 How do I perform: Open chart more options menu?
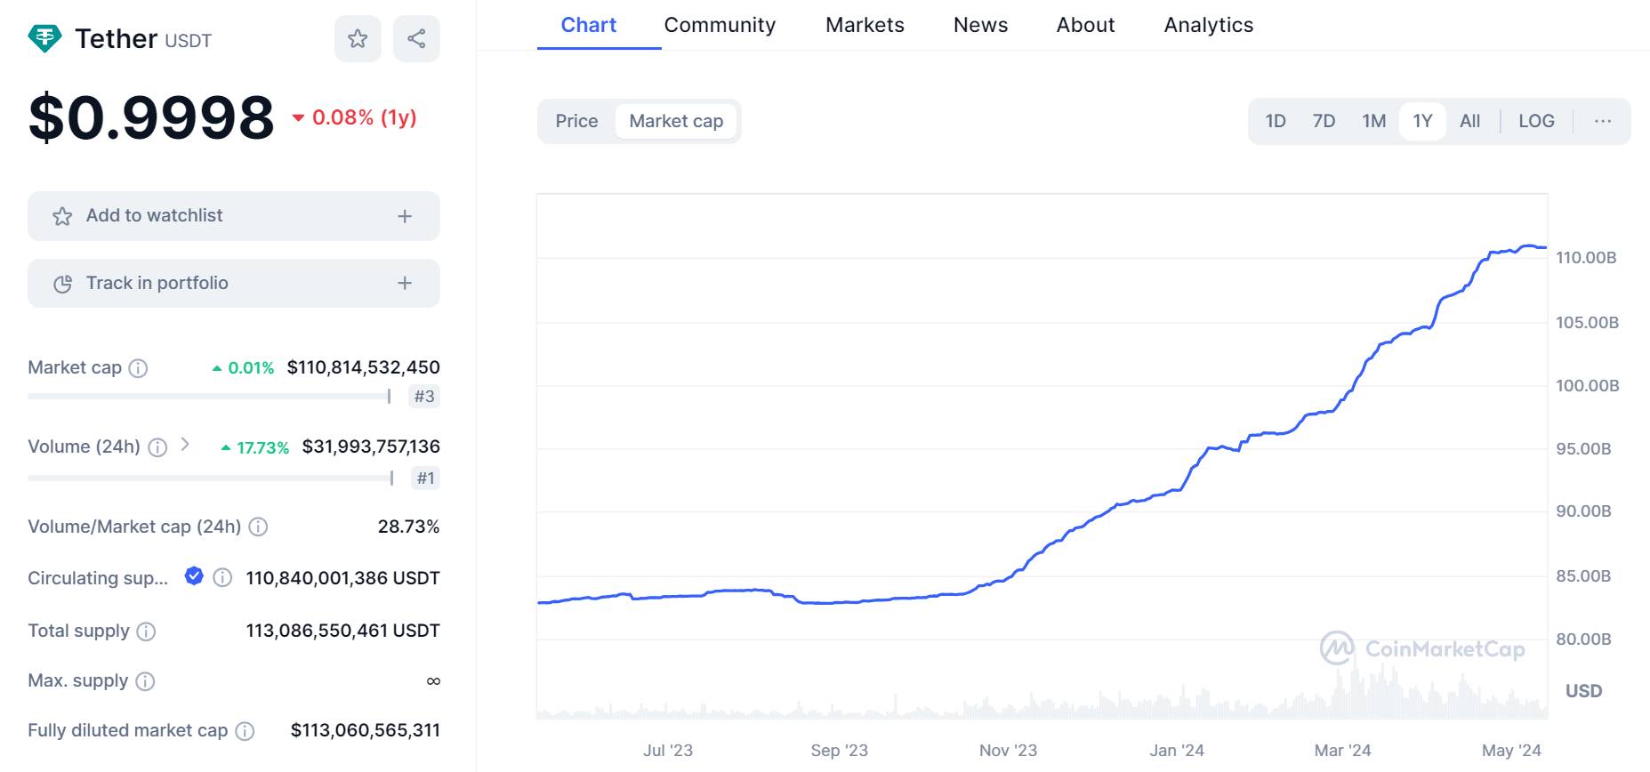click(1603, 121)
